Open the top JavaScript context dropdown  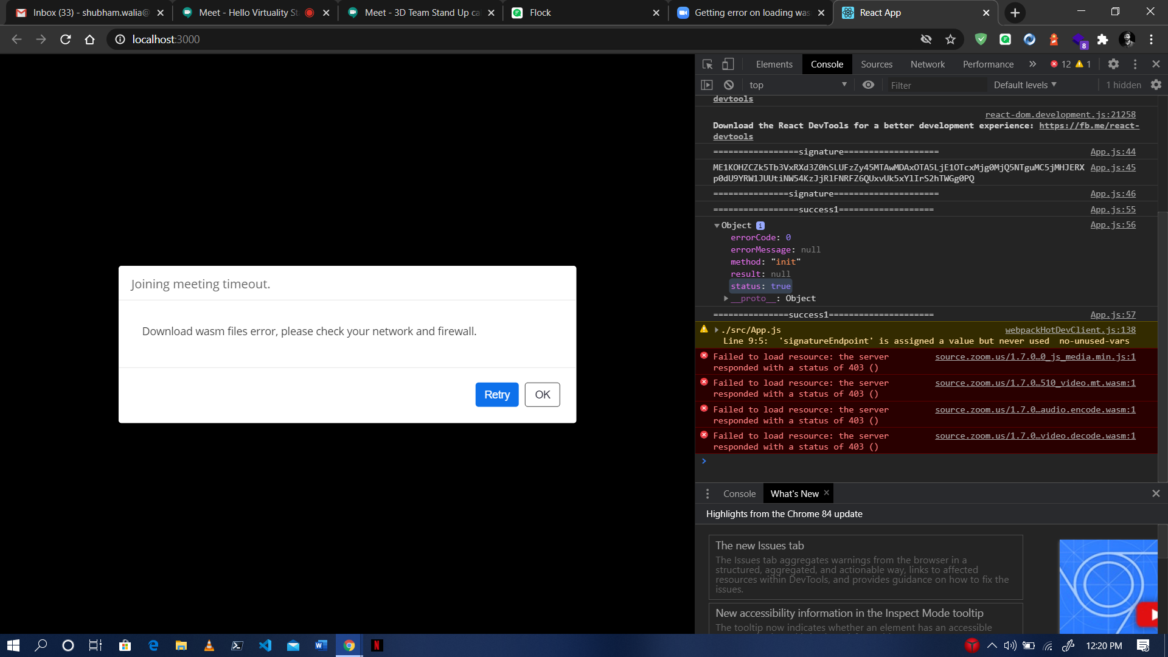click(x=798, y=85)
